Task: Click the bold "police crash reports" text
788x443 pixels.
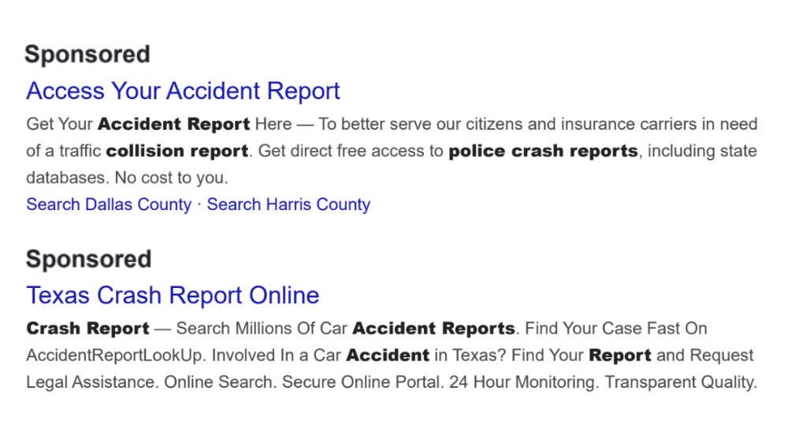Action: (543, 151)
